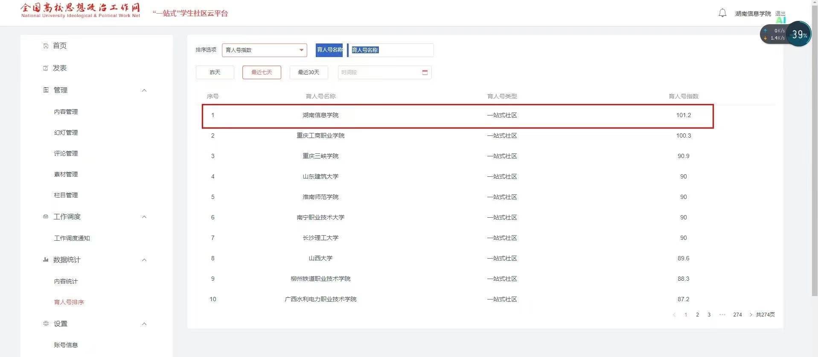
Task: Open the calendar icon in 时间段 field
Action: point(425,72)
